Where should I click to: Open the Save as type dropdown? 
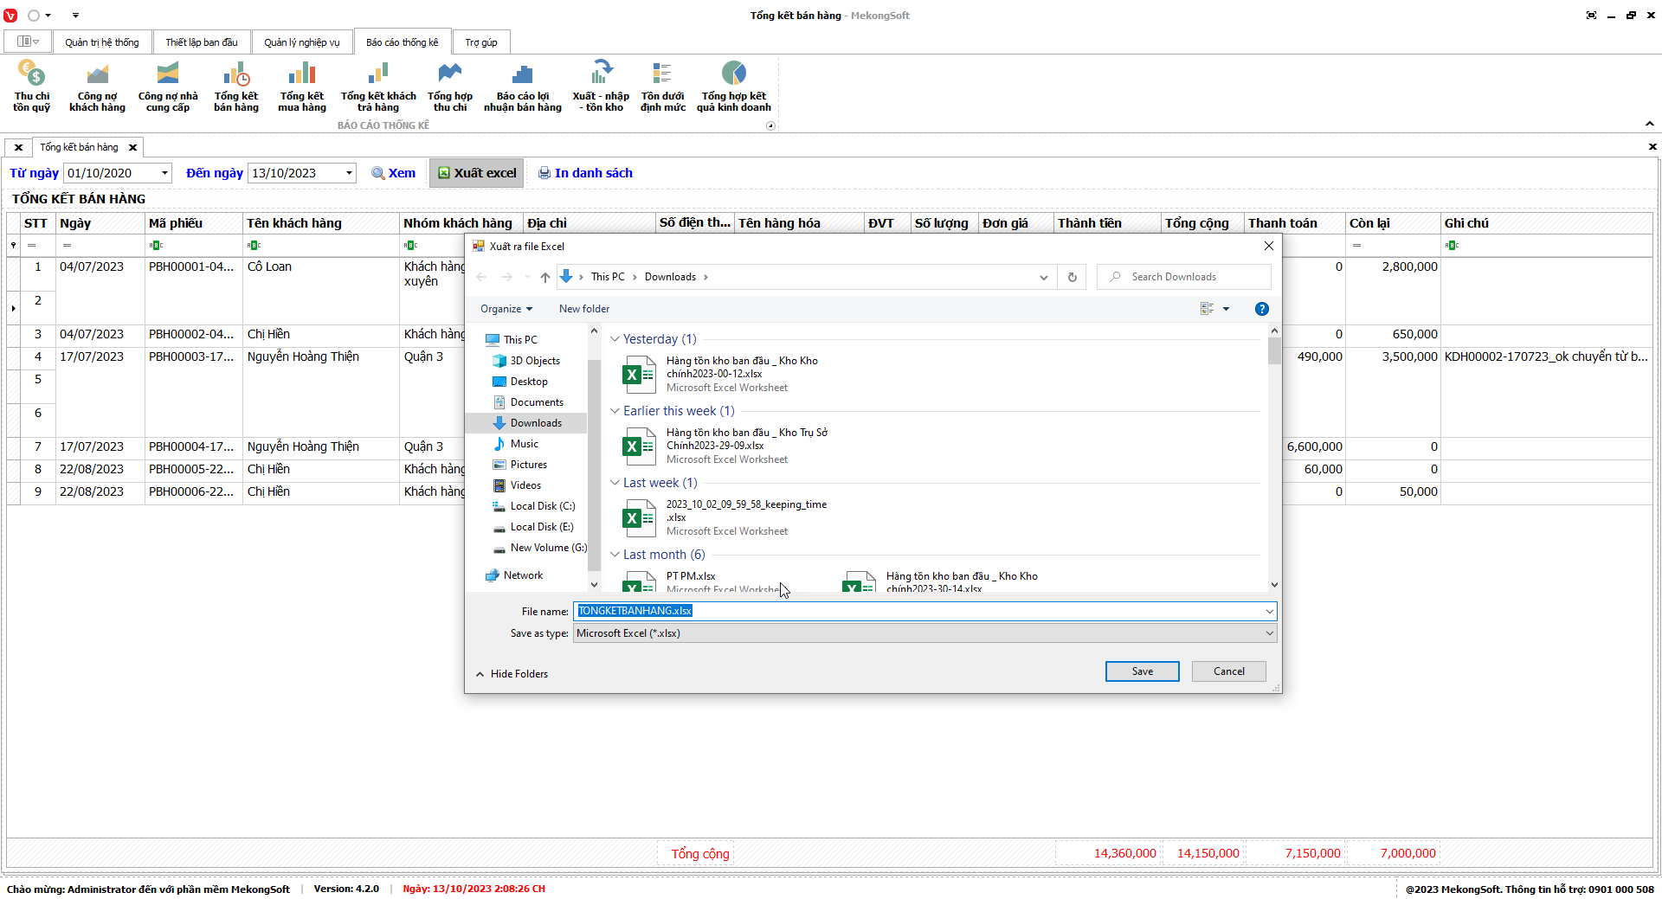[1269, 633]
